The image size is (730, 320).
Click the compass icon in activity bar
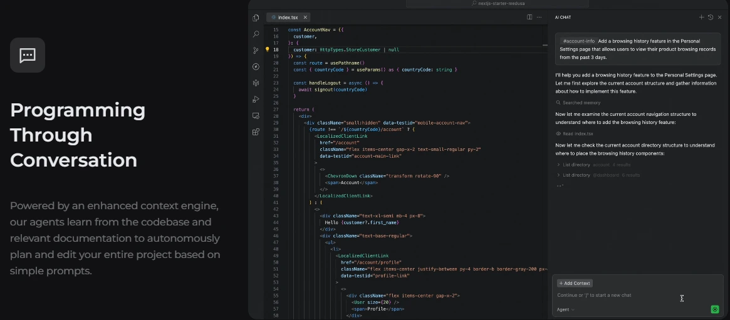[256, 66]
